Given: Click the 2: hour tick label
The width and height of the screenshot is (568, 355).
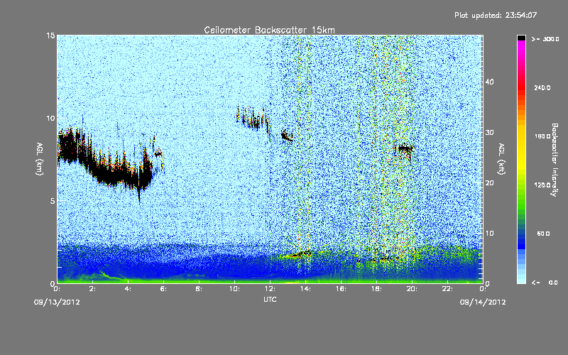Looking at the screenshot, I should (92, 289).
